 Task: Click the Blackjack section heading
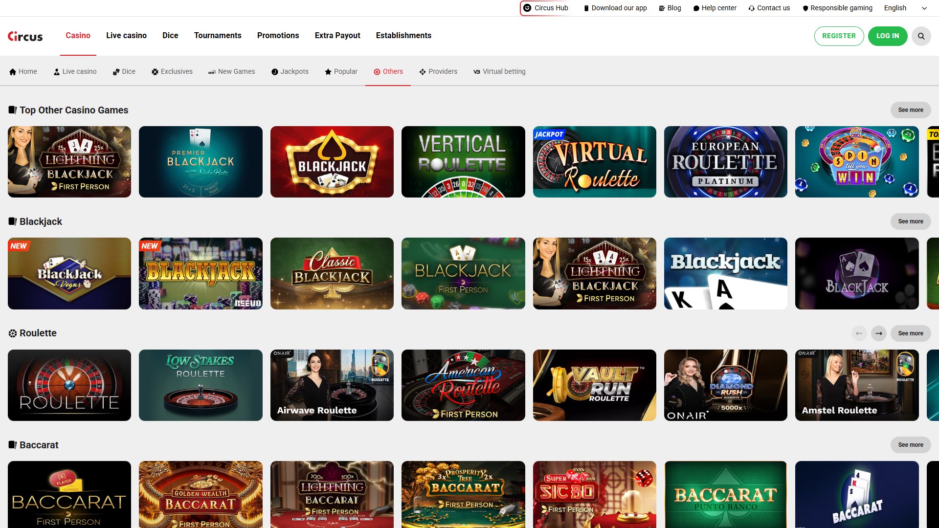pos(41,222)
